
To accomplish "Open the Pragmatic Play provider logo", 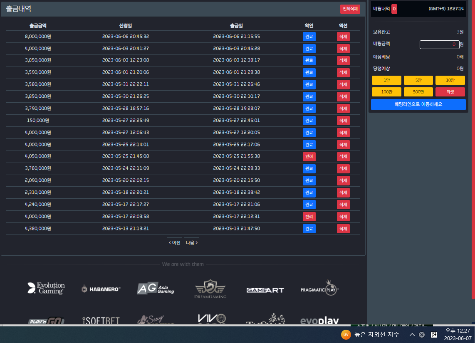I will [319, 288].
